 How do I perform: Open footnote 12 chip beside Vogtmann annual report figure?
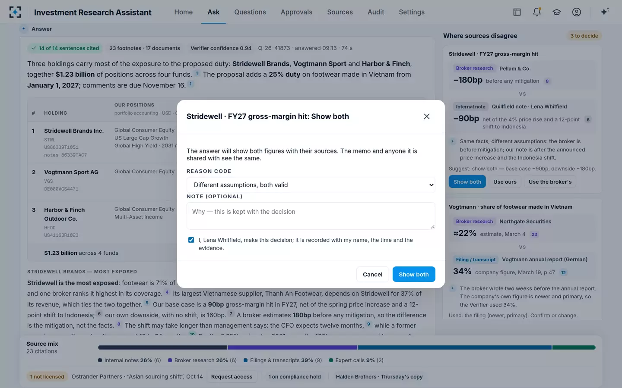point(563,272)
